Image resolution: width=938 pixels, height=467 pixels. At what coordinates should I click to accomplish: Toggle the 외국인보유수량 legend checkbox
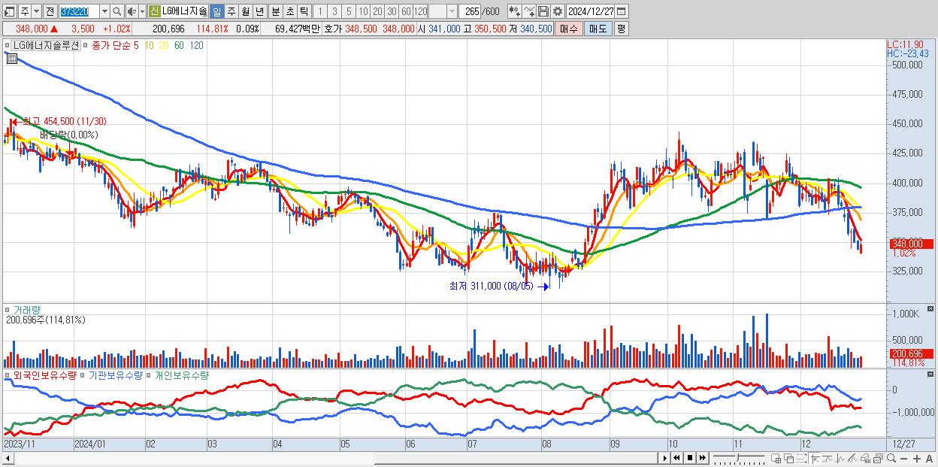click(8, 375)
